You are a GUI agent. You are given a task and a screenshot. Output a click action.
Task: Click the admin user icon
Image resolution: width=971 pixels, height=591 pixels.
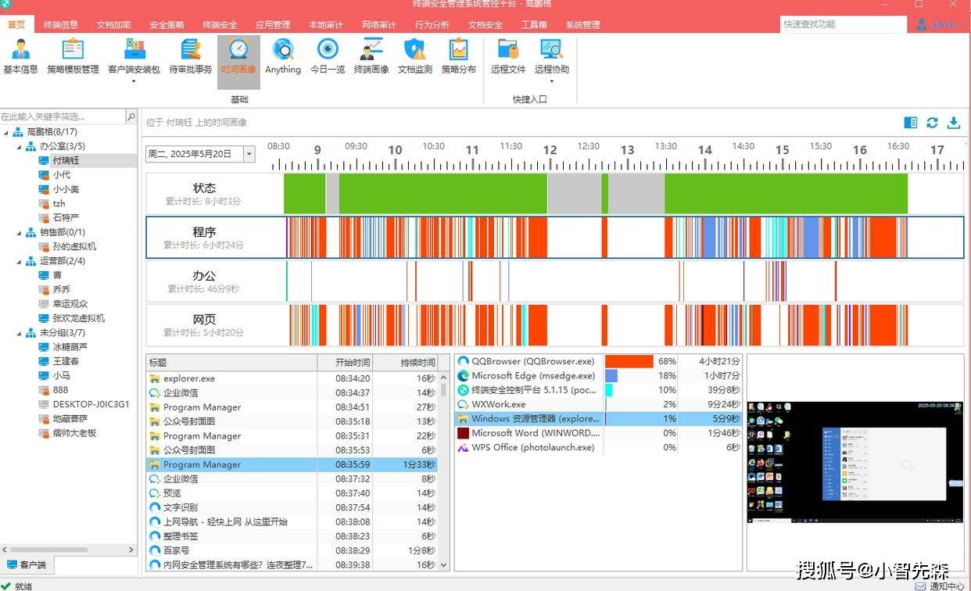pos(922,24)
